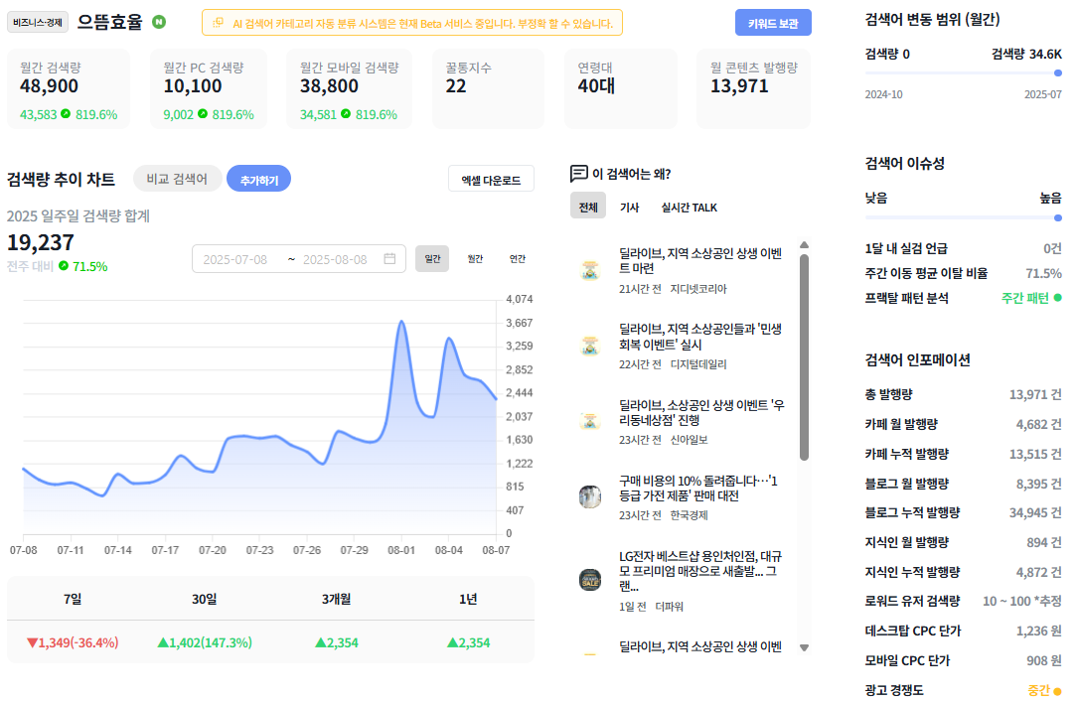
Task: Open the calendar icon in date range field
Action: point(389,259)
